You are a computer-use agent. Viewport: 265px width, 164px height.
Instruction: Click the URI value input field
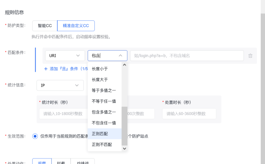[x=187, y=56]
